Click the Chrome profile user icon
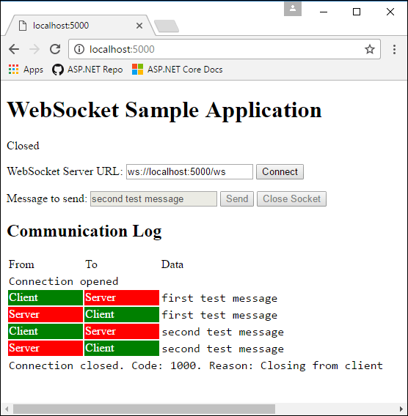This screenshot has height=416, width=408. pos(293,9)
